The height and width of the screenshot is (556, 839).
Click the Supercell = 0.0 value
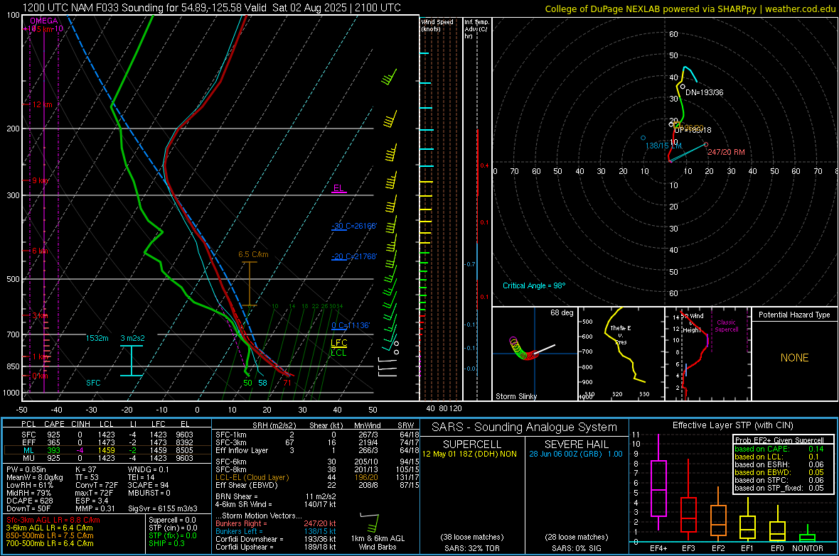pyautogui.click(x=172, y=520)
